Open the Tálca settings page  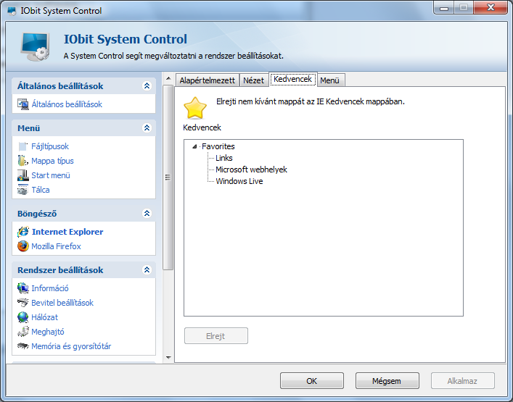40,190
